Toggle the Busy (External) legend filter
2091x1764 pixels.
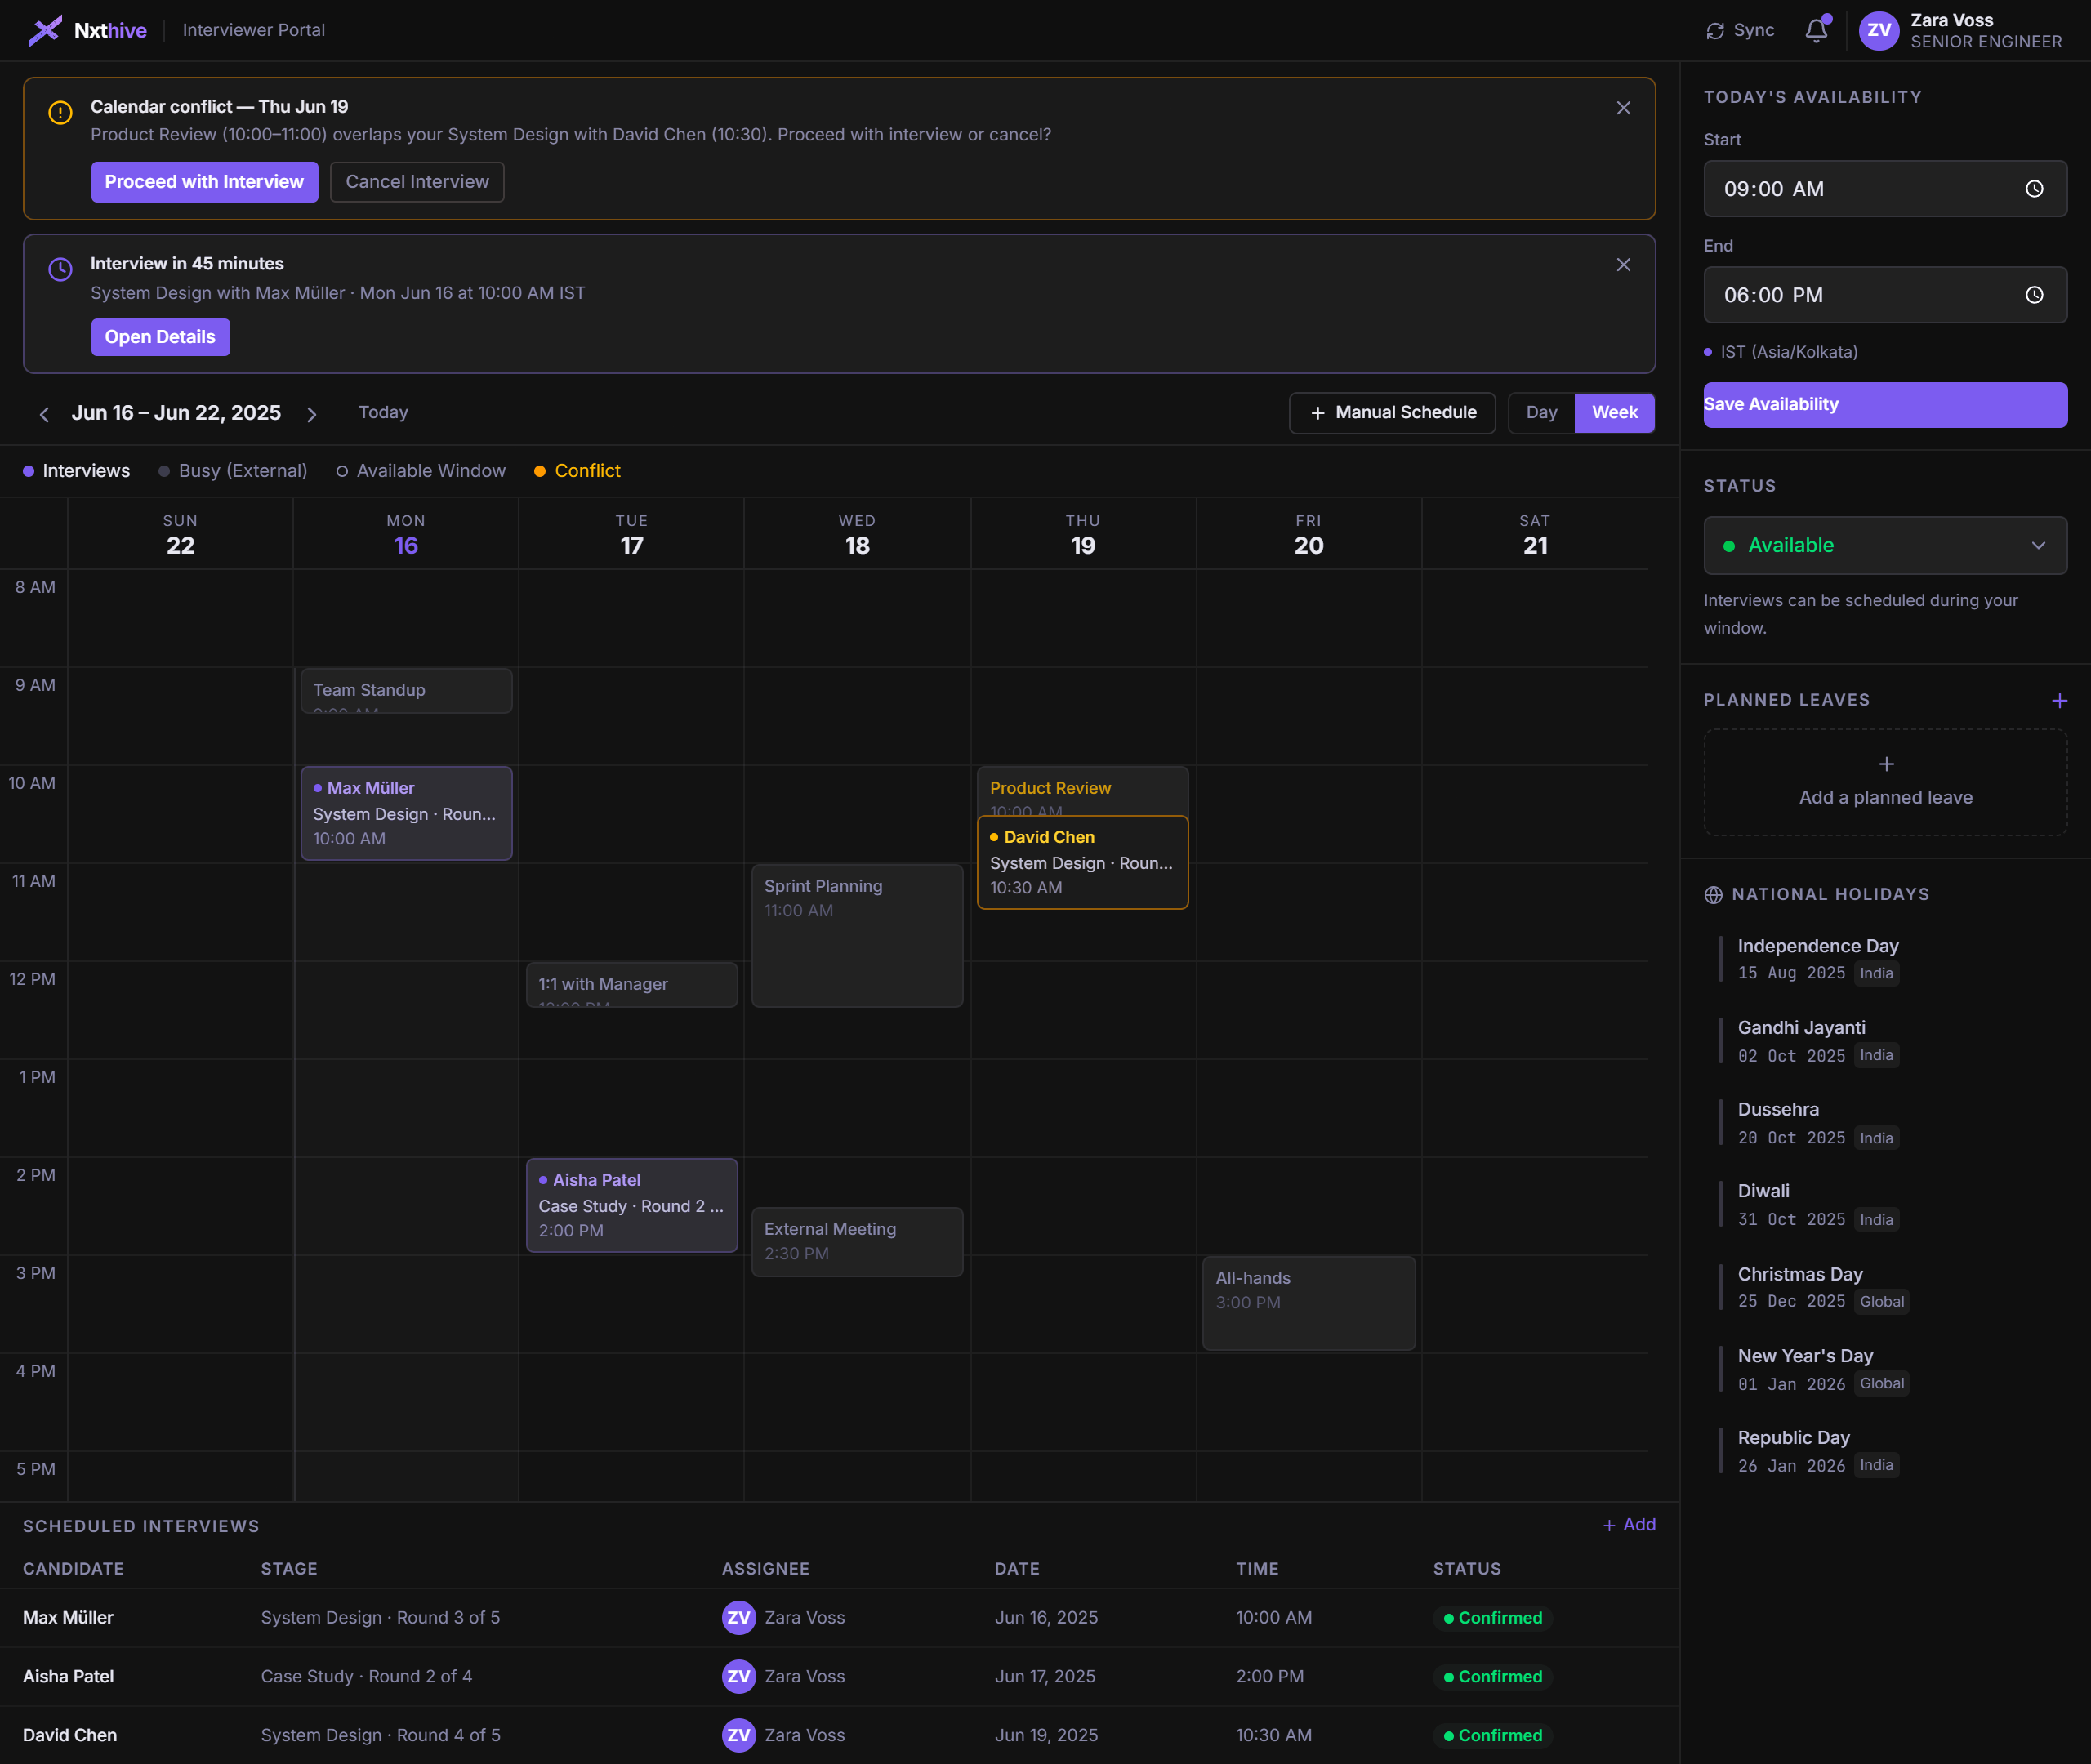(x=233, y=471)
